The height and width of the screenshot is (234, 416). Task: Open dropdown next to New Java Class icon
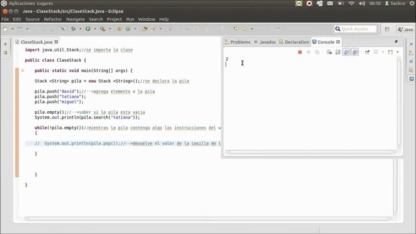(135, 29)
